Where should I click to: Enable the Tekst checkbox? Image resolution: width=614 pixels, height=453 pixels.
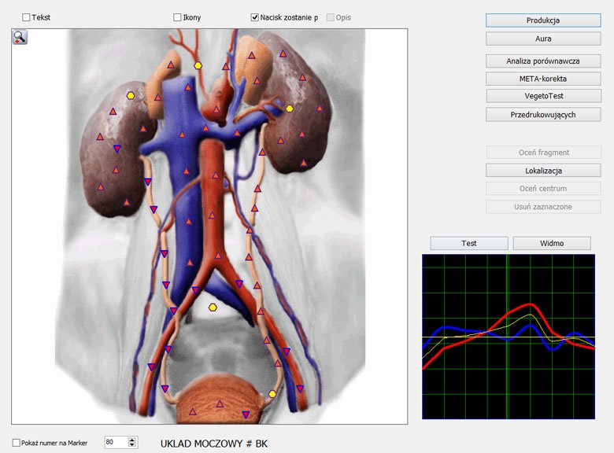[27, 17]
